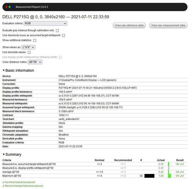Viewport: 192px width, 189px height.
Task: Click the Average ΔE*00 actual value 0.32
Action: coord(161,172)
